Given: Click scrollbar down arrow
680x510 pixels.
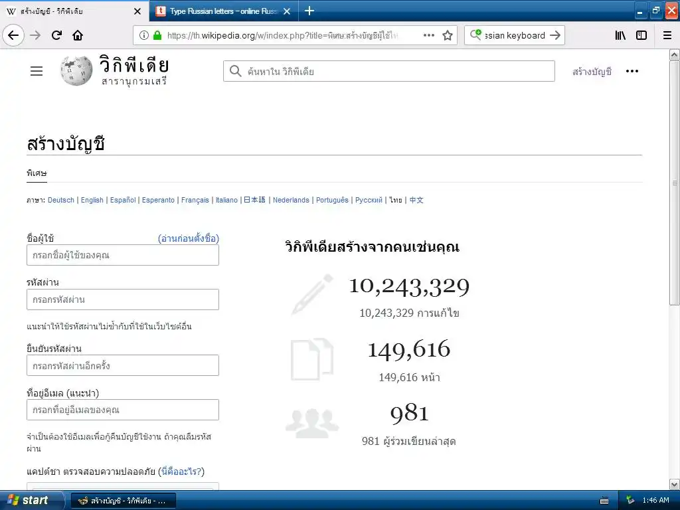Looking at the screenshot, I should tap(675, 484).
